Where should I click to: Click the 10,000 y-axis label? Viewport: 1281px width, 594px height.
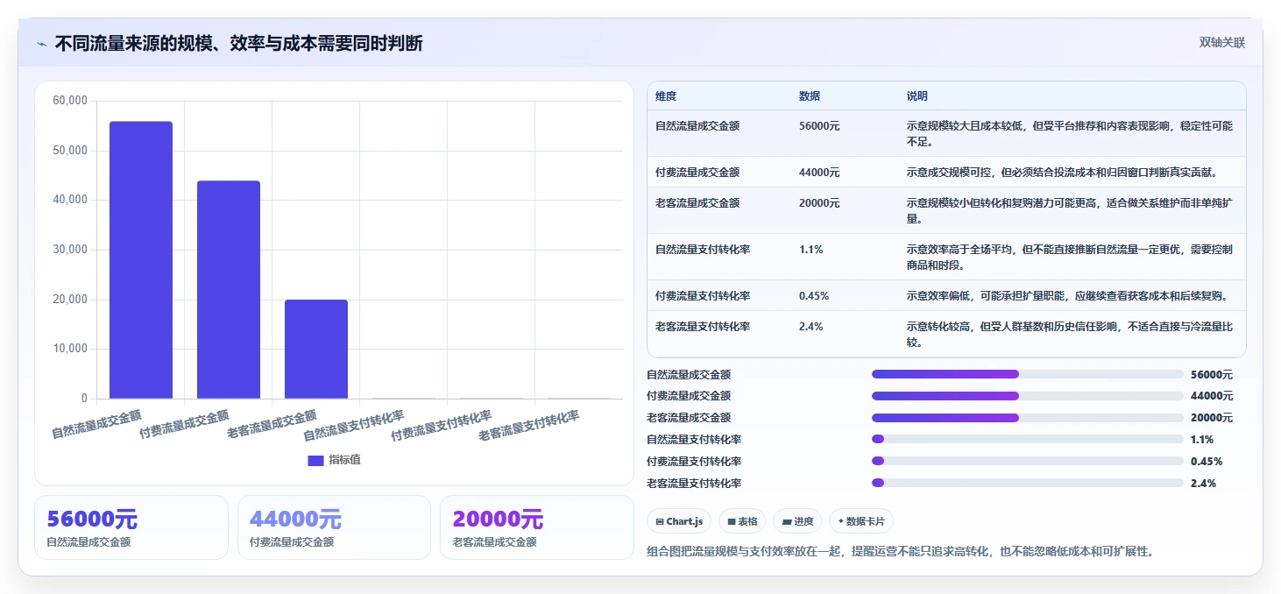coord(70,349)
